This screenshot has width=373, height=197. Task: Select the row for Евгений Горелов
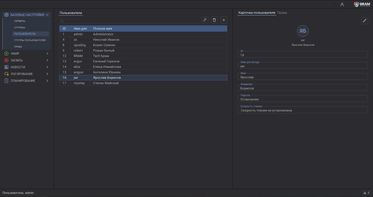(143, 61)
